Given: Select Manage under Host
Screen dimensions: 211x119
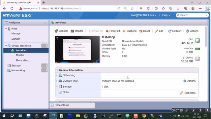Looking at the screenshot, I should [16, 33].
